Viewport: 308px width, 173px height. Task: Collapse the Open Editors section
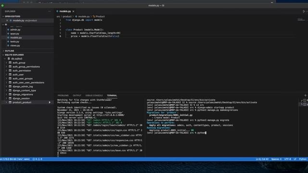[x=3, y=16]
